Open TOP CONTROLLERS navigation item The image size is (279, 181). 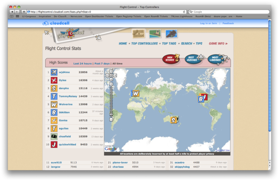(x=145, y=43)
